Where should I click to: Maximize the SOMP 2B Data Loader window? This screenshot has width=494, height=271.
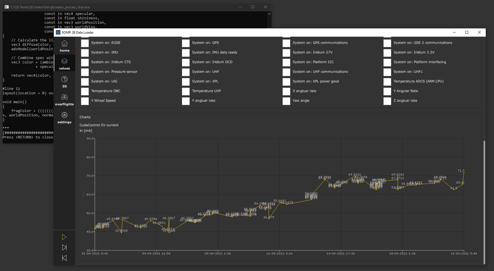tap(467, 32)
